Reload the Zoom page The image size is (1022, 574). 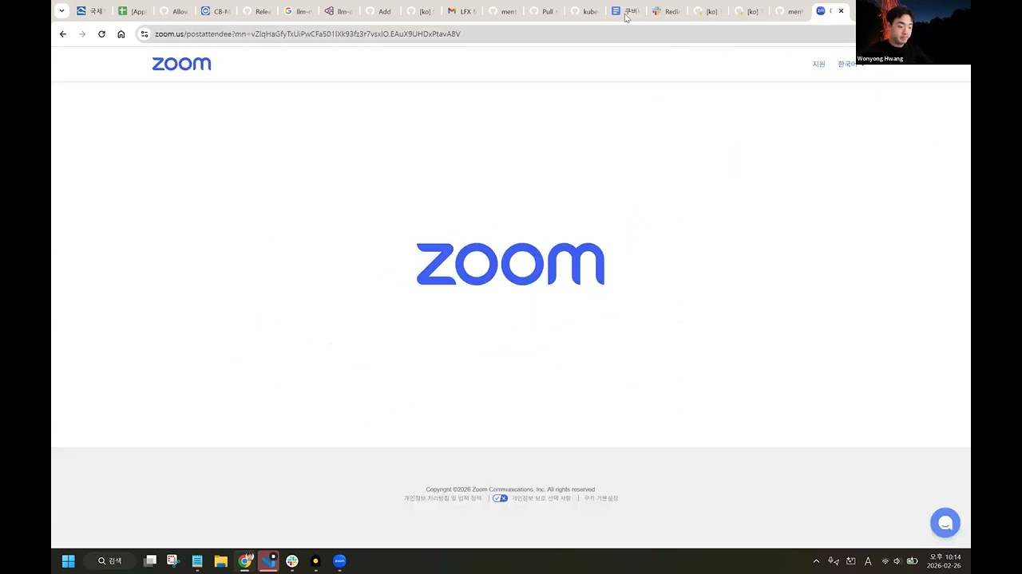pos(101,34)
